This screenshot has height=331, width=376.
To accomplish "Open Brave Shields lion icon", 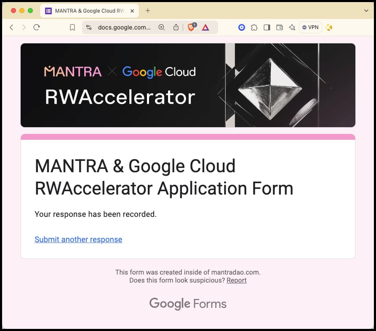I will pyautogui.click(x=191, y=27).
